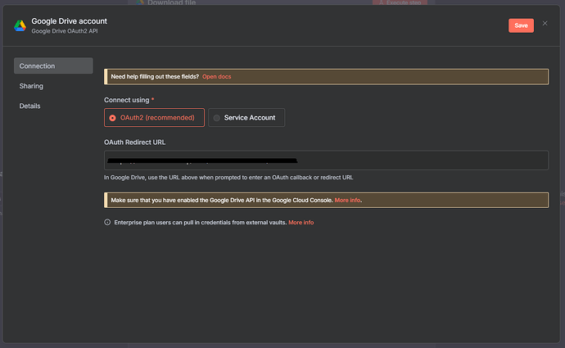Click the OAuth Redirect URL label
Viewport: 565px width, 348px height.
[x=136, y=142]
